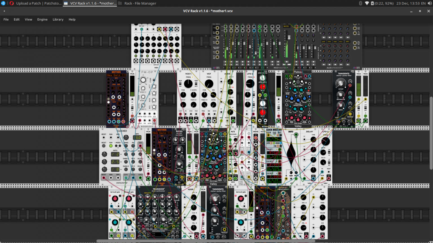Viewport: 433px width, 243px height.
Task: Open the View menu
Action: (x=28, y=19)
